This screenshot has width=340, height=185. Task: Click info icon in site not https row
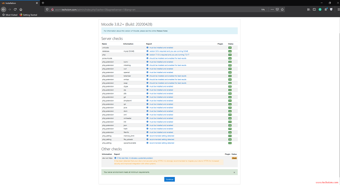pyautogui.click(x=115, y=158)
